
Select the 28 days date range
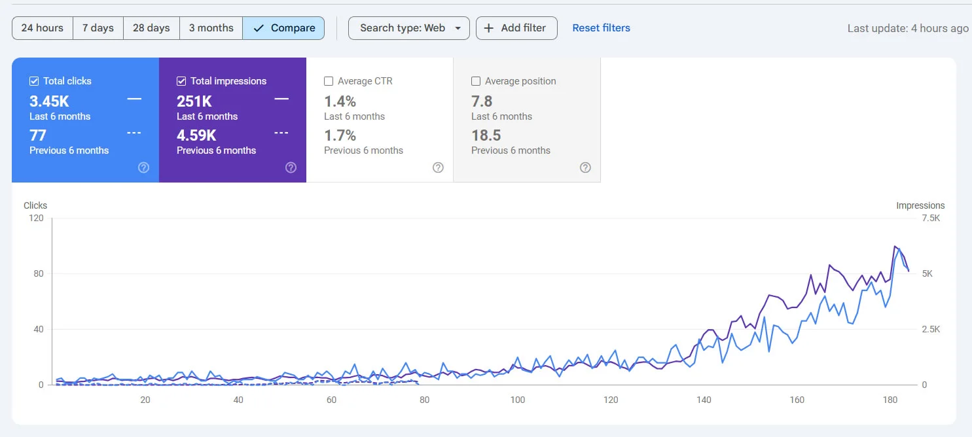point(151,28)
